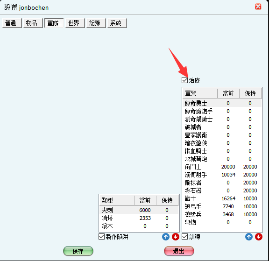Viewport: 269px width, 261px height.
Task: Close the settings dialog with red X
Action: click(258, 7)
